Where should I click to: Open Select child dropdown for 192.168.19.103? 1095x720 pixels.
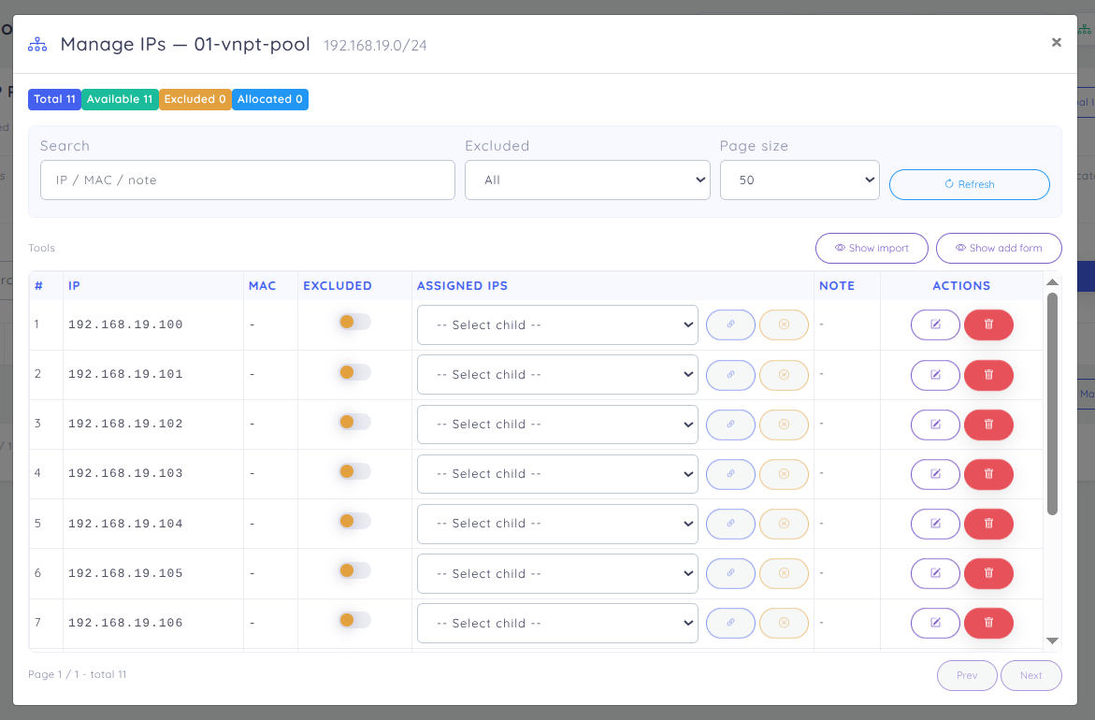(557, 474)
